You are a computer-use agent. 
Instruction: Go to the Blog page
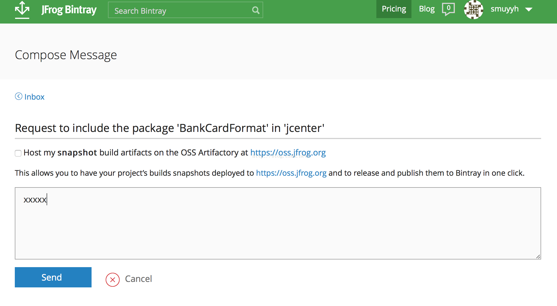[427, 9]
